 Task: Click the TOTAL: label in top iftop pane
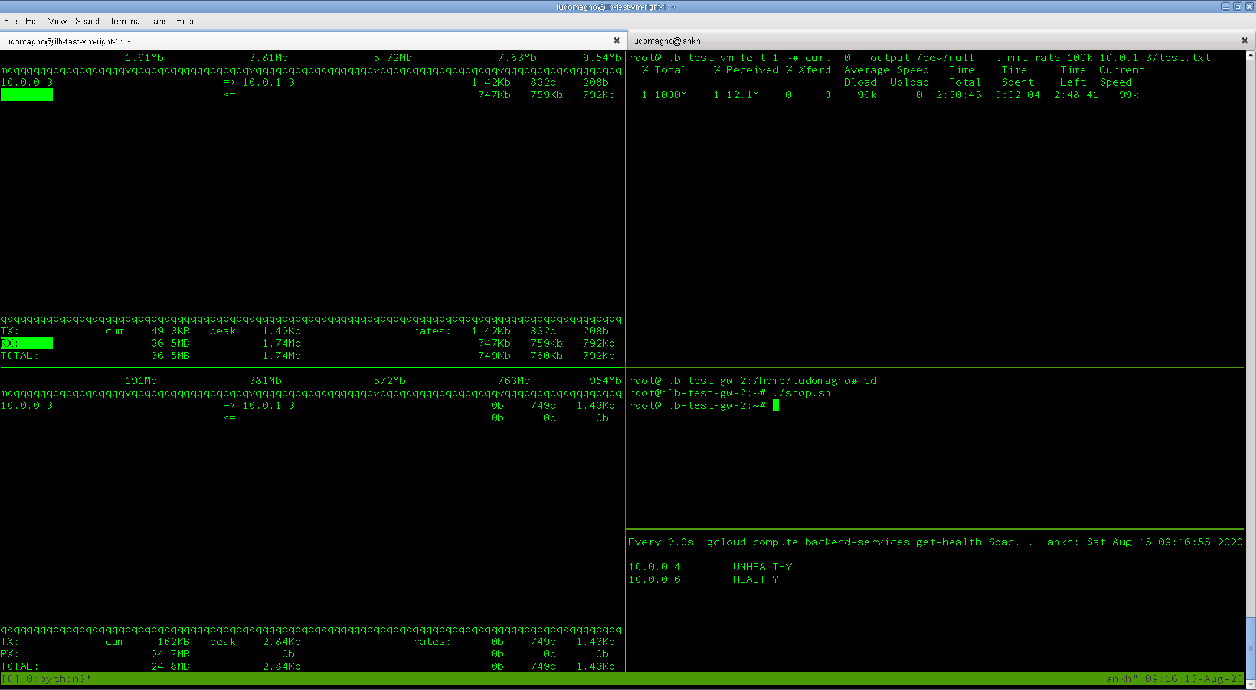click(x=20, y=356)
